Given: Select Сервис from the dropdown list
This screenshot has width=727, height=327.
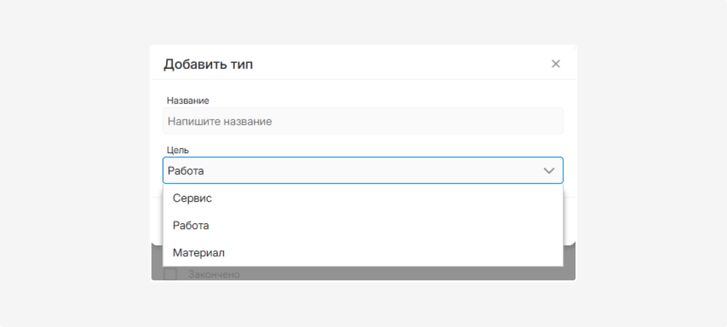Looking at the screenshot, I should (192, 198).
